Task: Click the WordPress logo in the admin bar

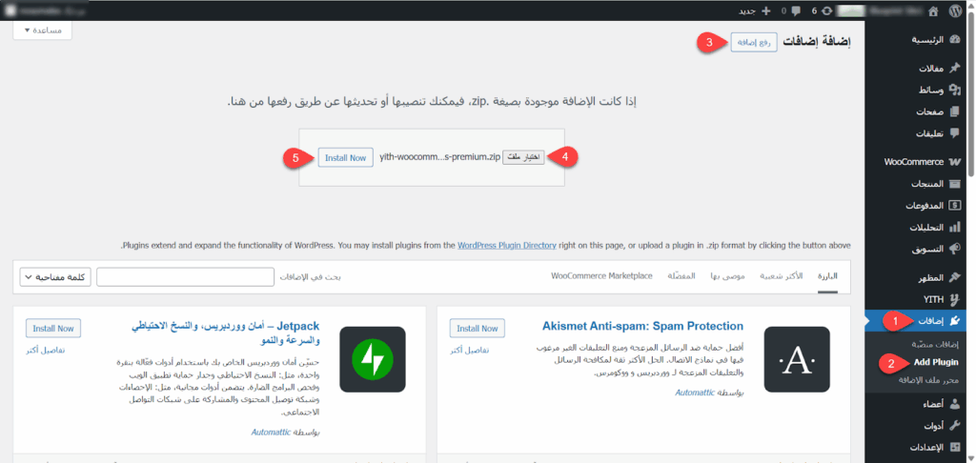Action: (957, 10)
